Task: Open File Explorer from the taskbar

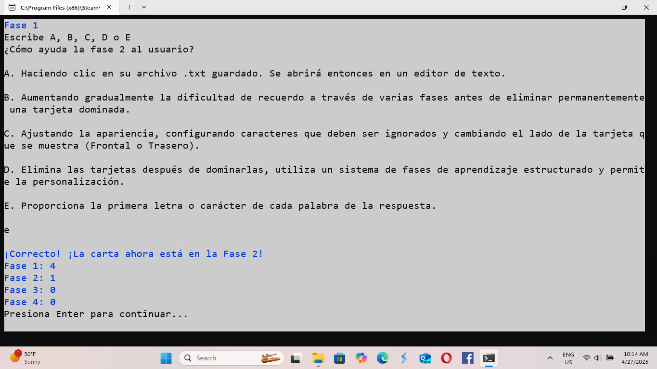Action: coord(318,358)
